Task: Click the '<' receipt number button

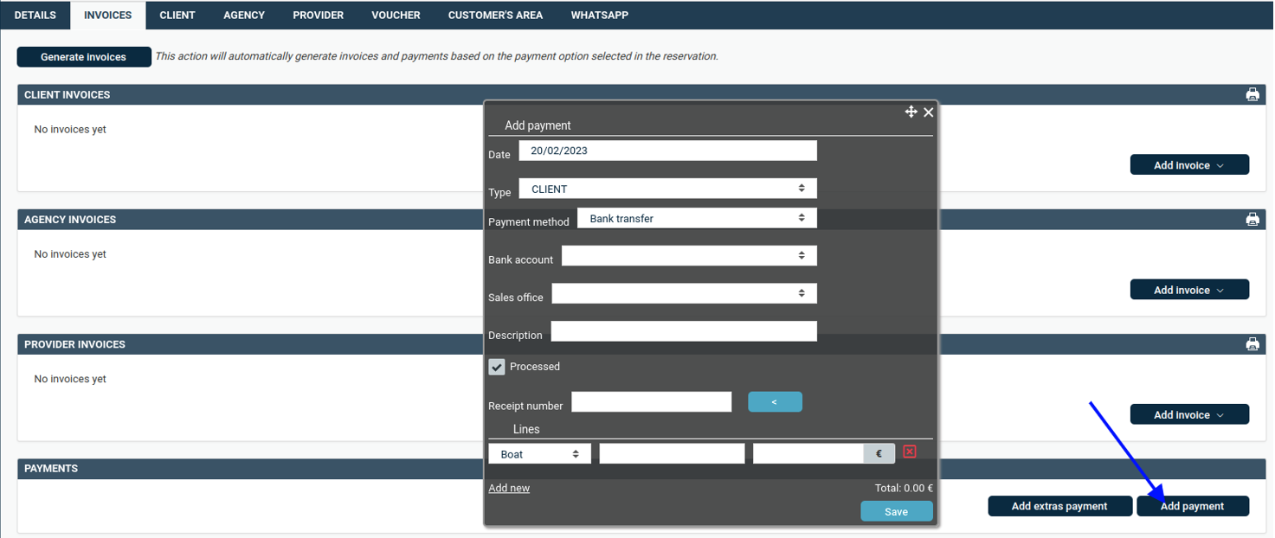Action: click(x=775, y=401)
